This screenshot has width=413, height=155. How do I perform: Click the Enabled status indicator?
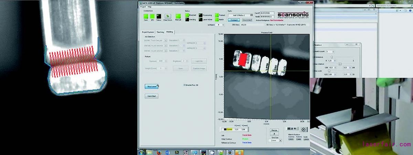[187, 15]
